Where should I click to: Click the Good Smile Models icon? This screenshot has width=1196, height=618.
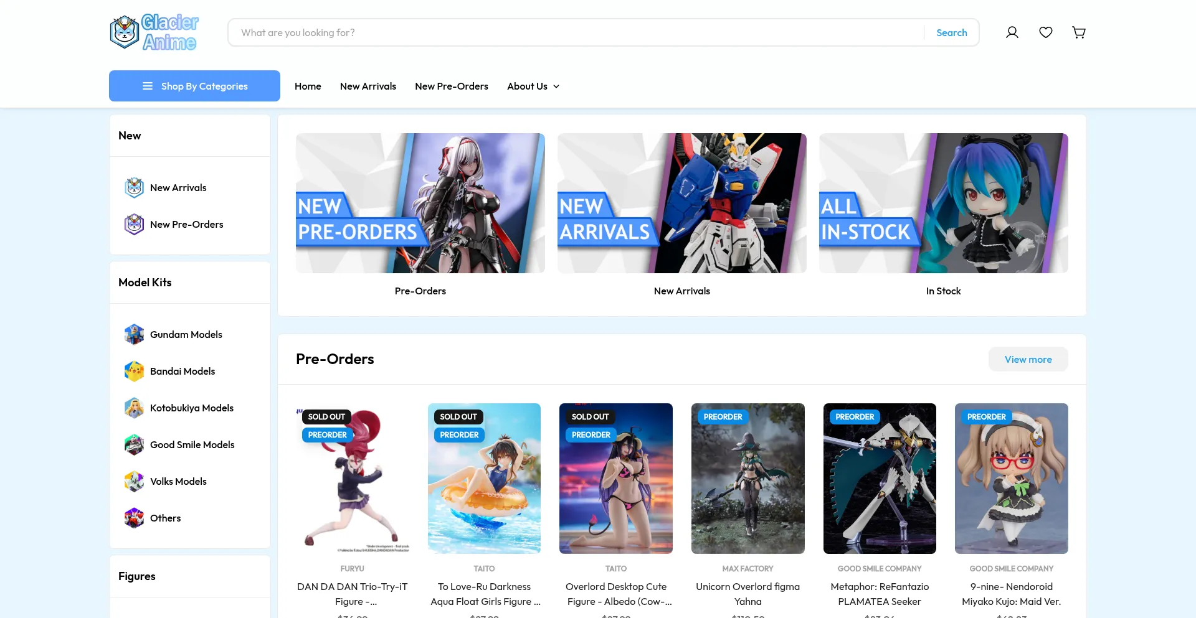(134, 444)
